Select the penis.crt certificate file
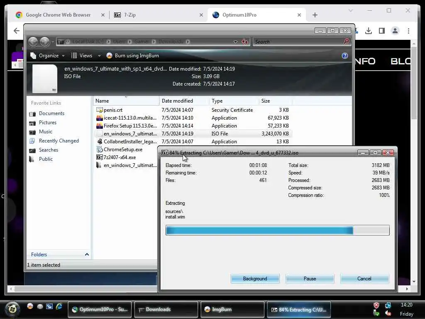 pos(193,110)
